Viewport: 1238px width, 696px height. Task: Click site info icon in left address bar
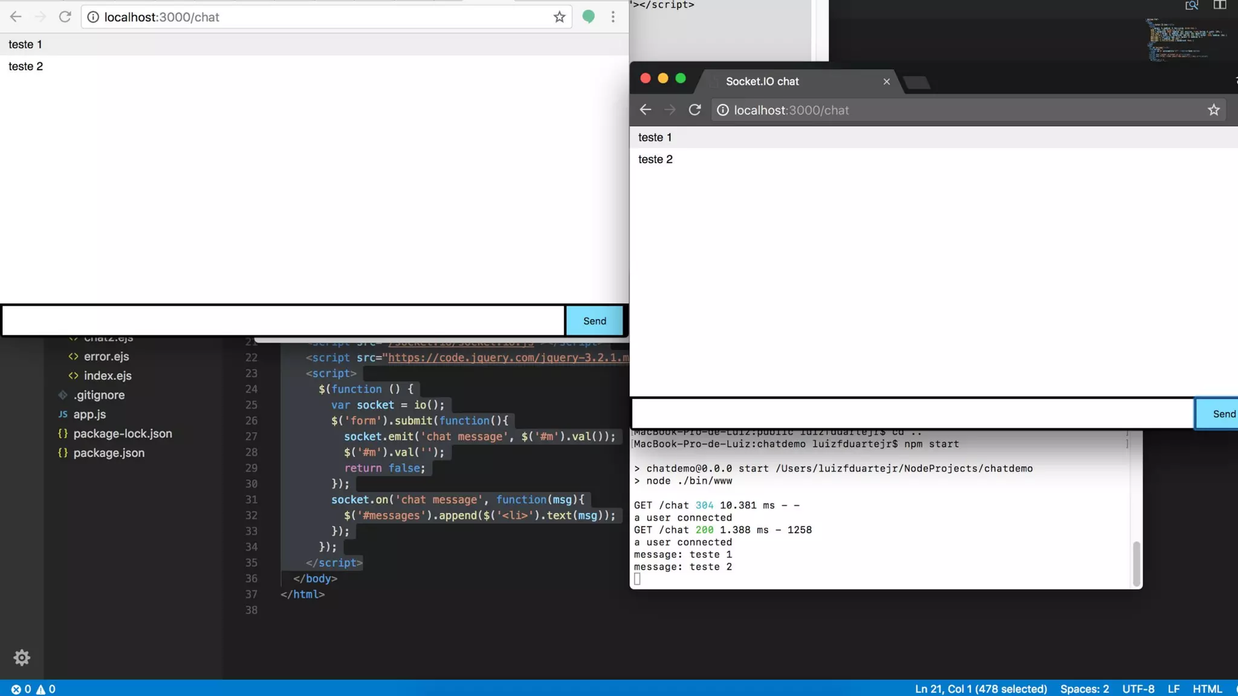pos(93,17)
